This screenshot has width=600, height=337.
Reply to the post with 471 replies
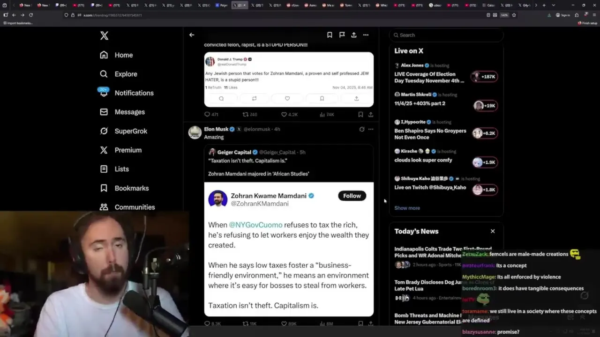pos(211,114)
